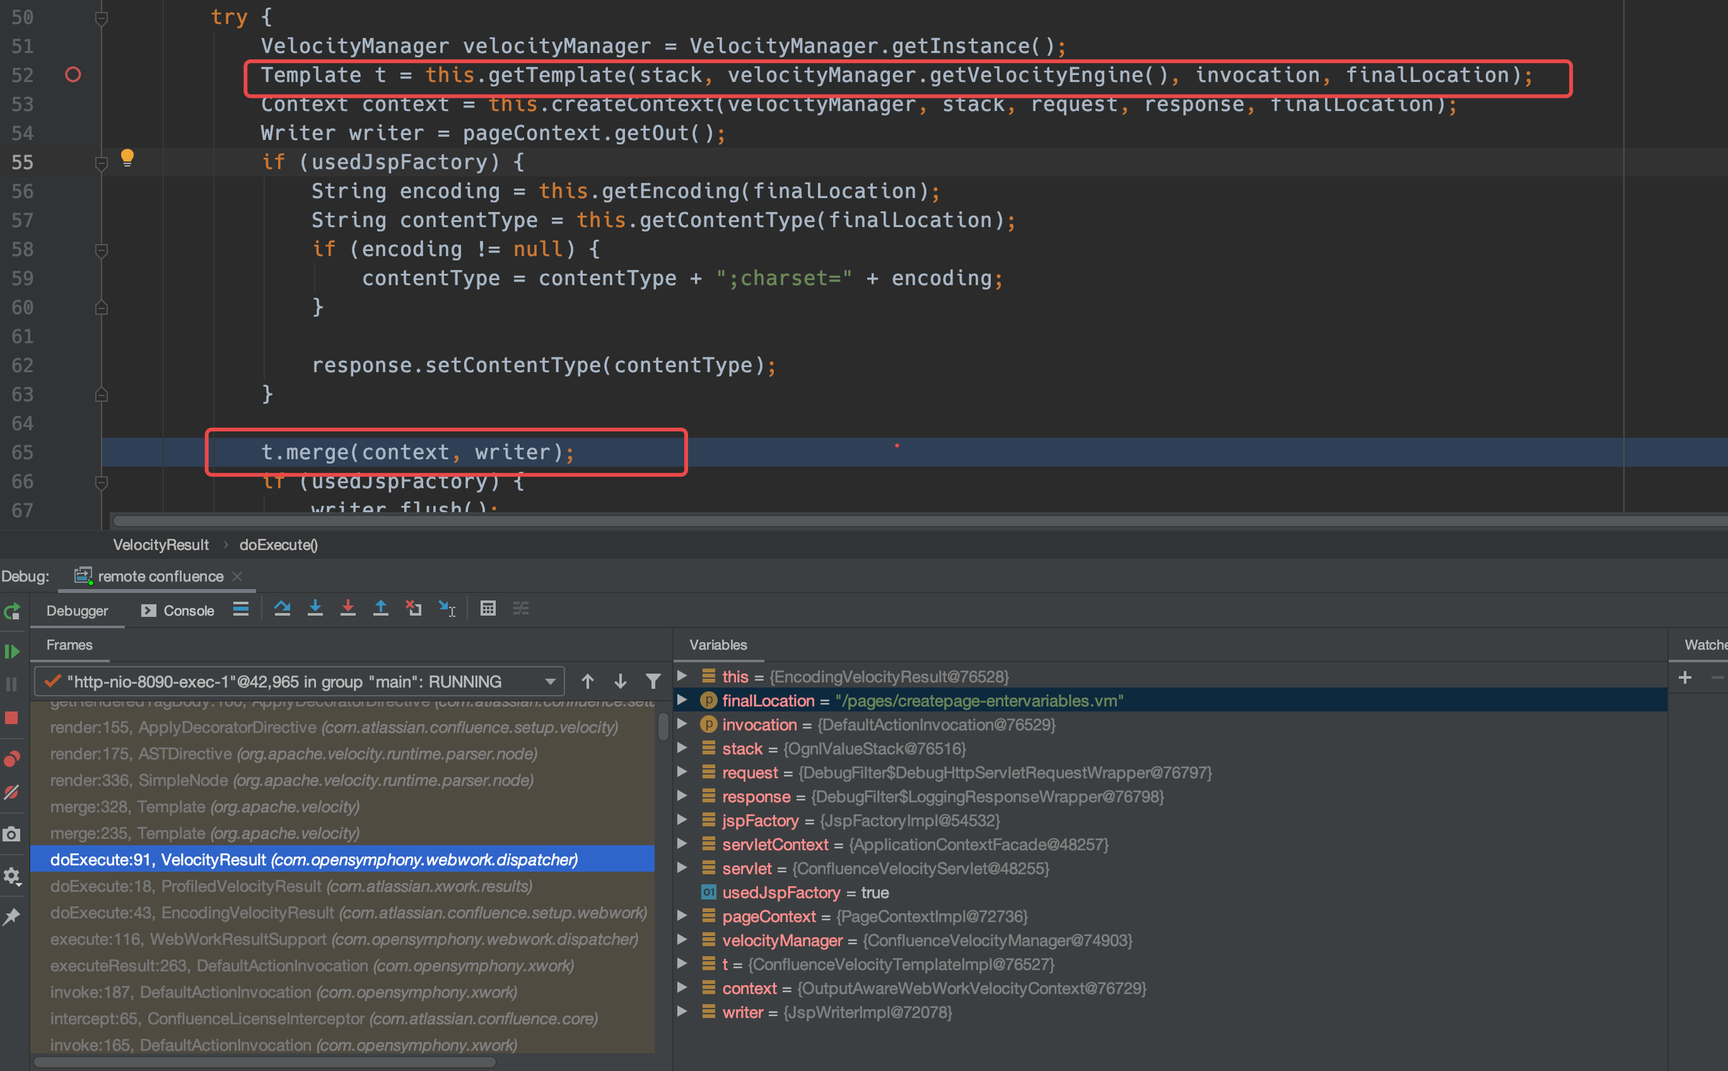Resume the program with the green play icon

[x=12, y=652]
